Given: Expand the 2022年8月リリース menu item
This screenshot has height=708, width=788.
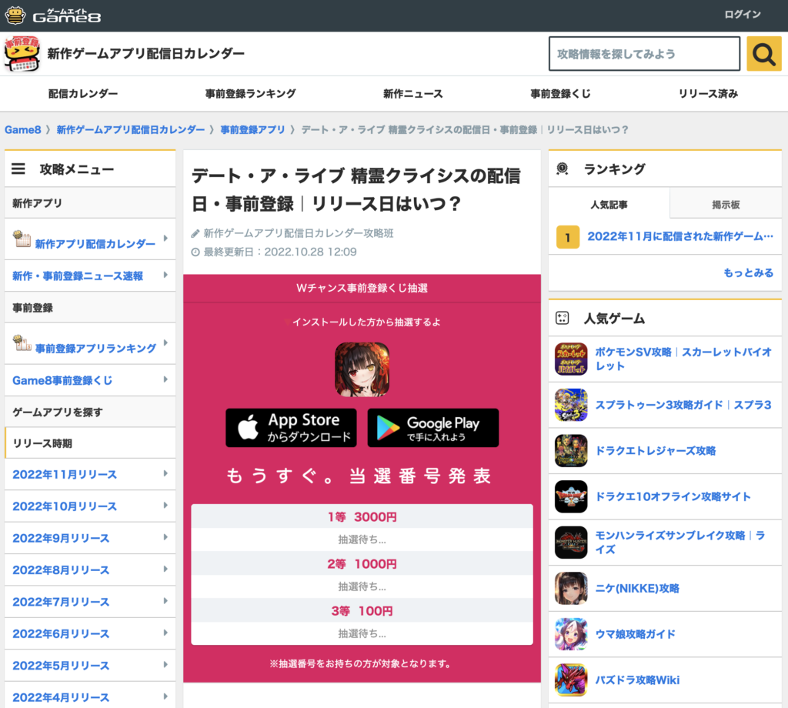Looking at the screenshot, I should click(165, 569).
